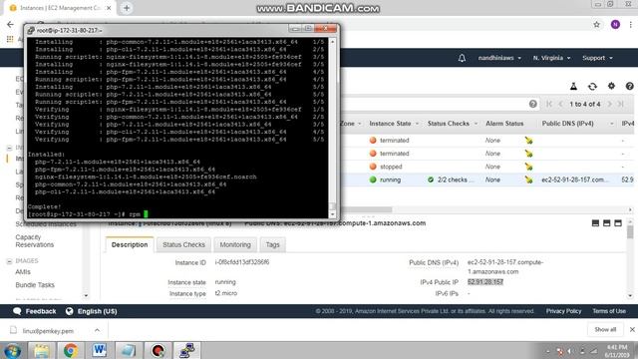Open the AWS notifications bell
Viewport: 638px width, 359px height.
click(462, 58)
